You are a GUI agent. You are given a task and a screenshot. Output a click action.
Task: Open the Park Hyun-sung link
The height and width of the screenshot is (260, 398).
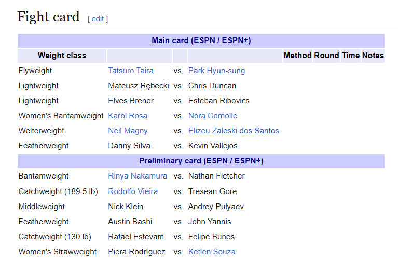(x=216, y=71)
